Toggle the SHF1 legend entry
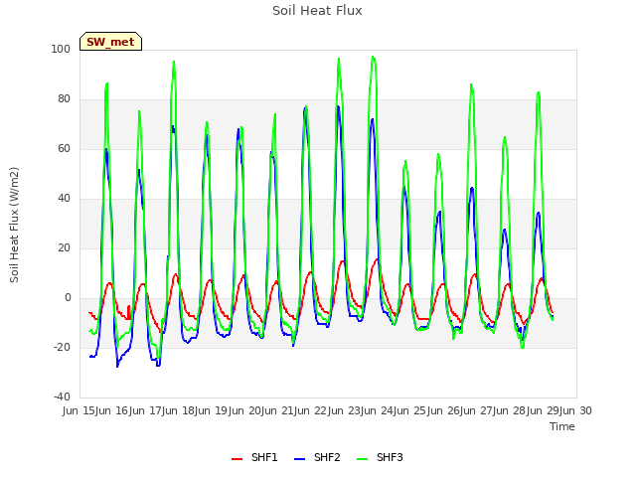The width and height of the screenshot is (636, 477). coord(254,457)
